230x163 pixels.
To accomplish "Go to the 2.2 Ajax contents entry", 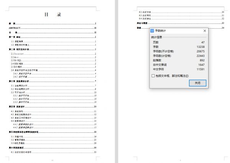I will tap(15, 58).
